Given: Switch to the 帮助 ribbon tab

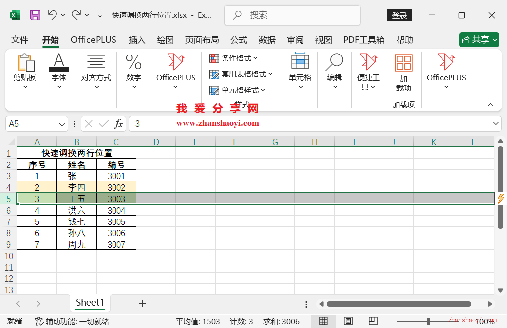Looking at the screenshot, I should coord(405,40).
